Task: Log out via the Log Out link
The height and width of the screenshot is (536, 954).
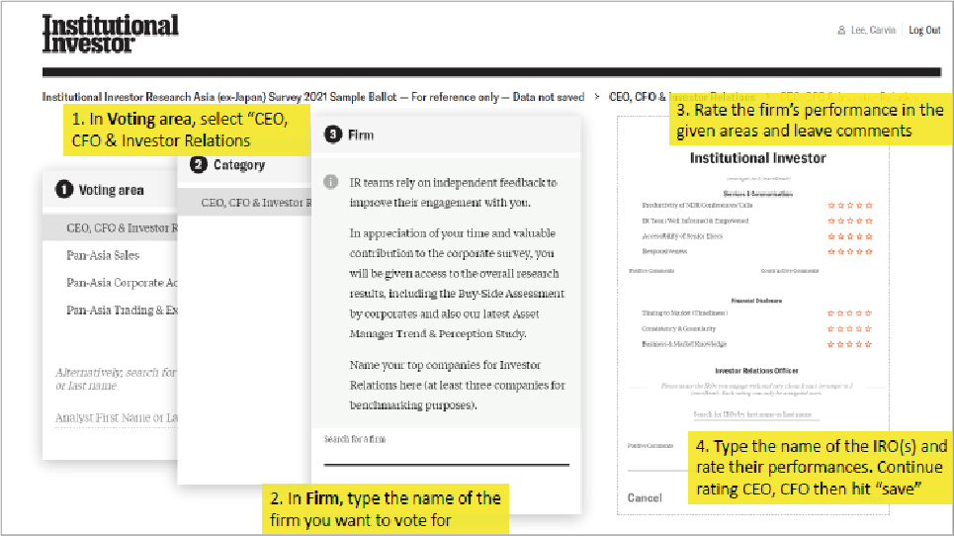Action: pos(924,30)
